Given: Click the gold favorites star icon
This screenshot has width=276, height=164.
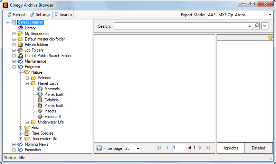Looking at the screenshot, I should [270, 38].
